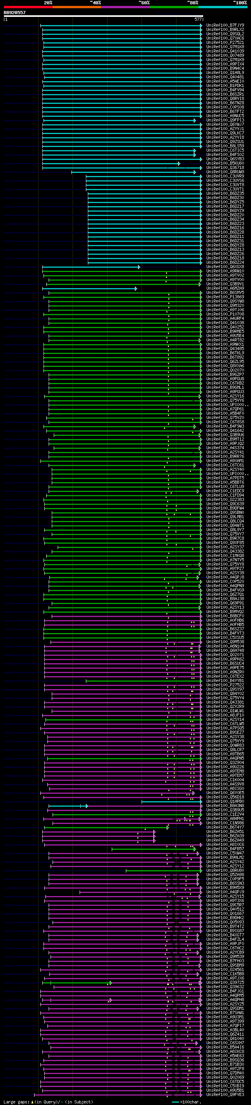Click the green ~80% identity legend segment
This screenshot has width=251, height=1105.
pos(174,7)
